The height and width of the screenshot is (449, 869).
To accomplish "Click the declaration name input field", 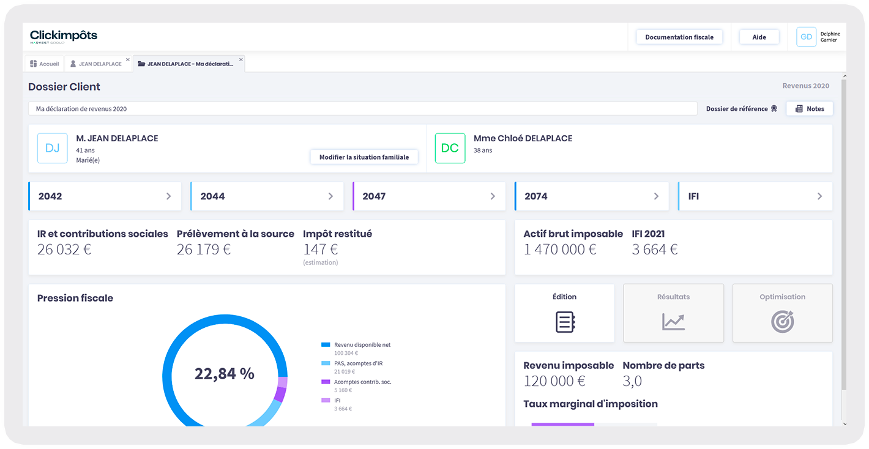I will click(x=362, y=109).
